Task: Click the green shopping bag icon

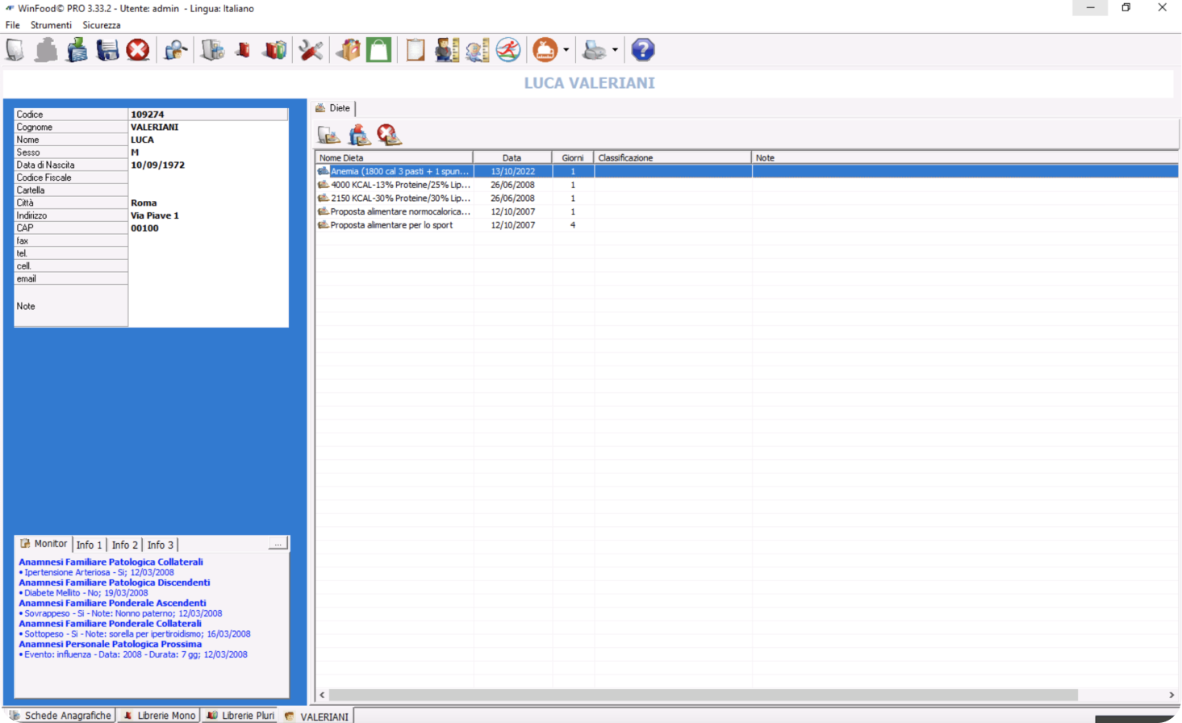Action: pos(378,50)
